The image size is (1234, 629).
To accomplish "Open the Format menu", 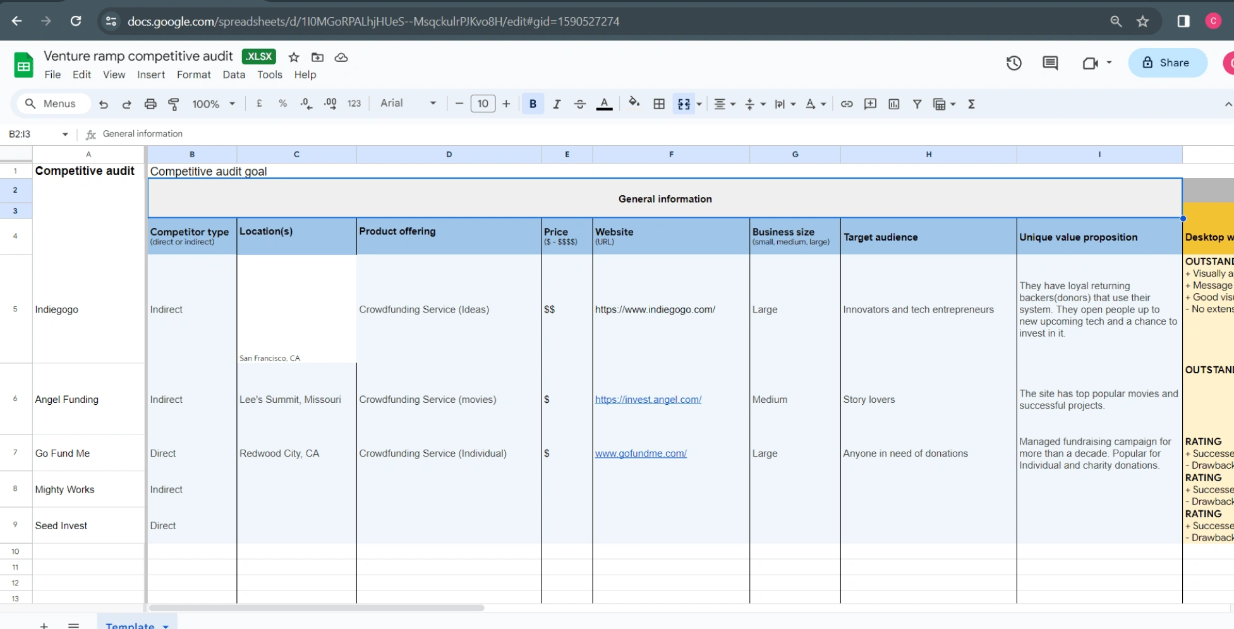I will tap(194, 75).
